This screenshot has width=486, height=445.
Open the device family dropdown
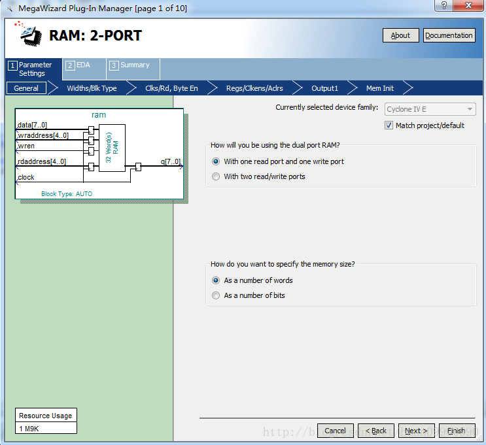[430, 109]
